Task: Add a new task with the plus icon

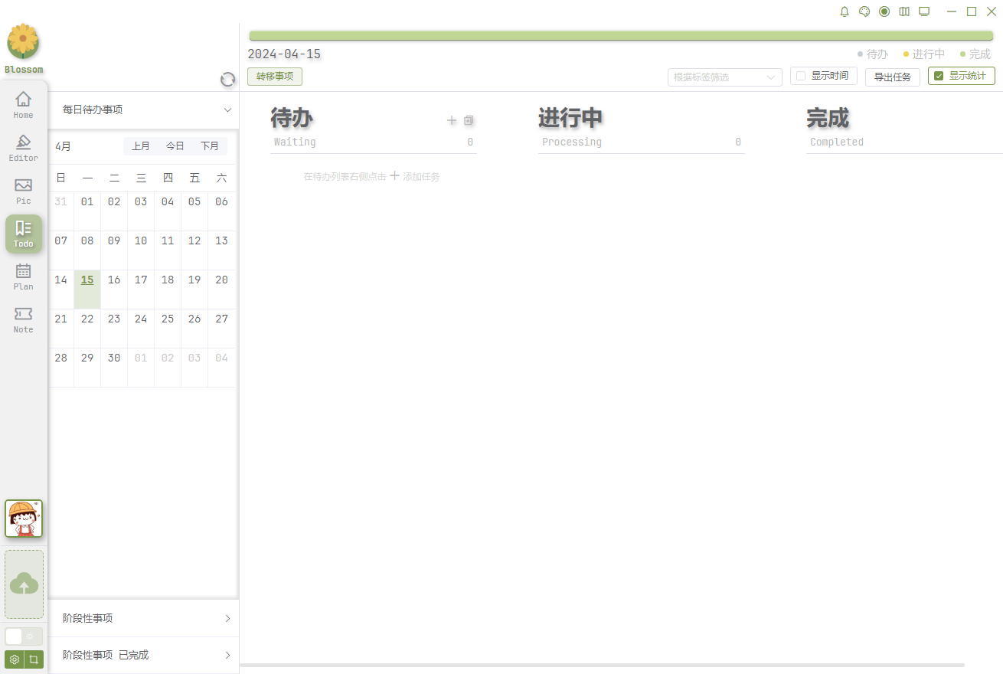Action: coord(452,120)
